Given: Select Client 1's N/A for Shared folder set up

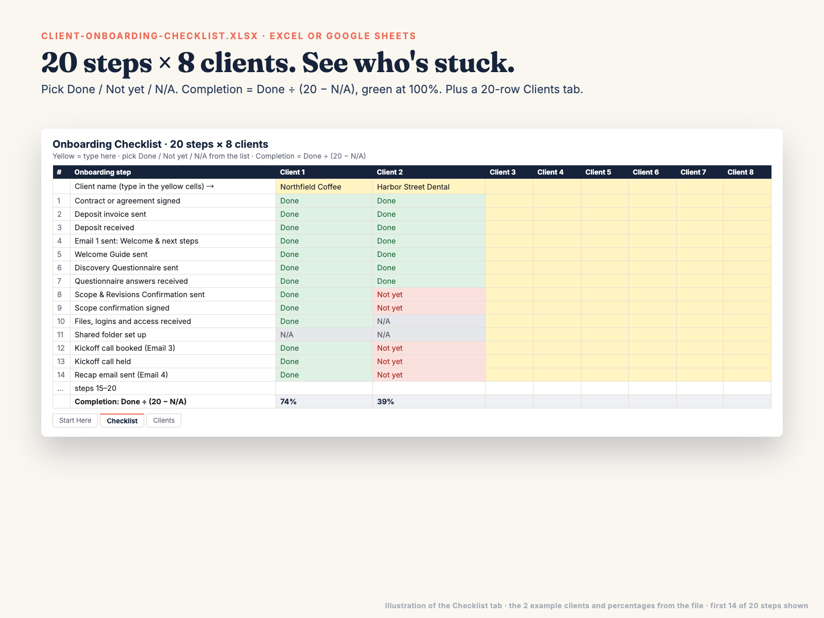Looking at the screenshot, I should pyautogui.click(x=324, y=335).
